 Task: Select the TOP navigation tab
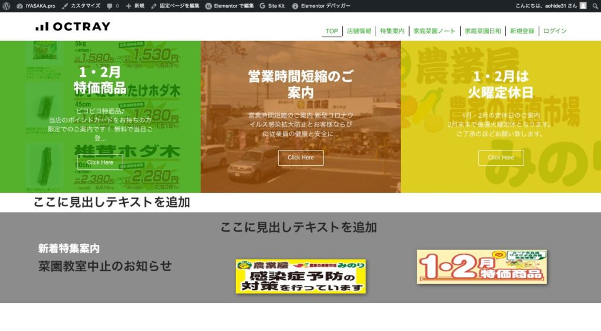tap(332, 31)
